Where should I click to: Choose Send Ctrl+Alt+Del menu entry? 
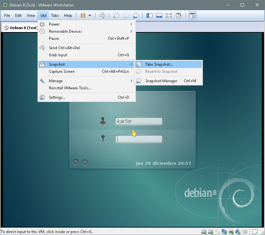[x=86, y=48]
